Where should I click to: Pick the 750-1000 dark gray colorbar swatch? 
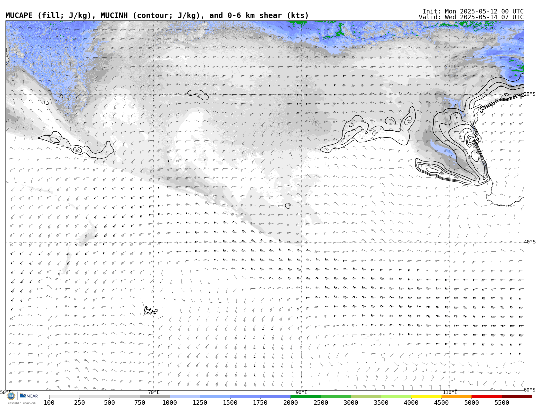(x=155, y=397)
